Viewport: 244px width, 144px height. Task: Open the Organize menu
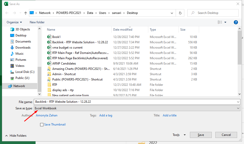[14, 22]
